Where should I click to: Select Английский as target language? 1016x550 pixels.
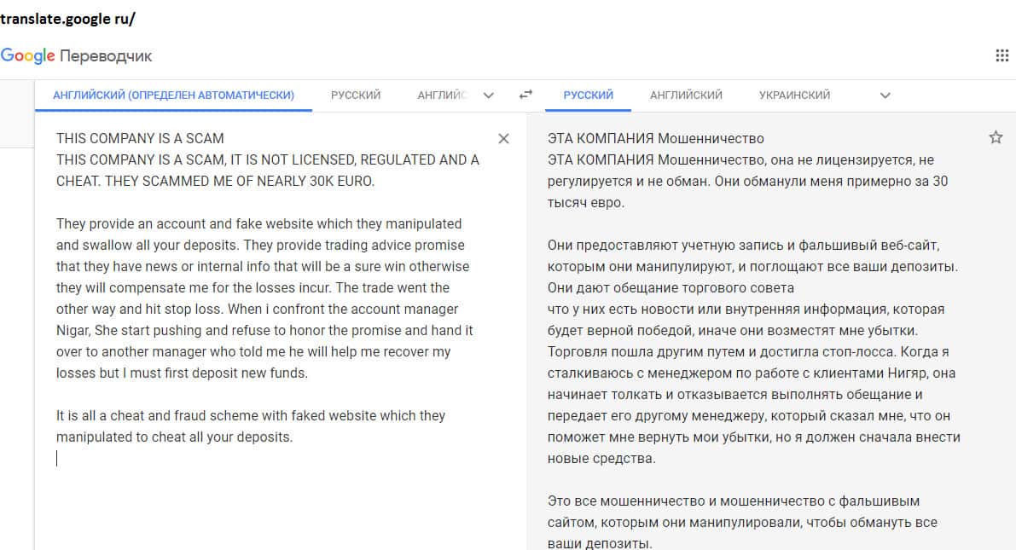click(686, 96)
